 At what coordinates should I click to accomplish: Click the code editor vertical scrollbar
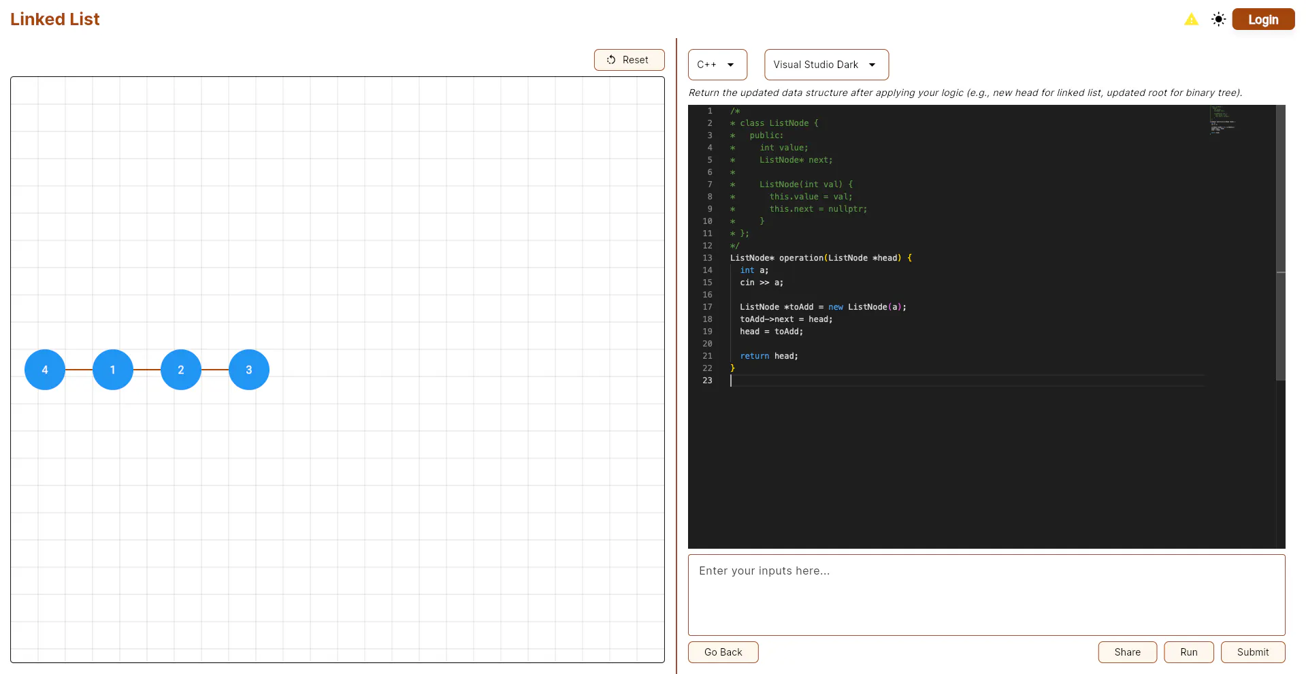pos(1280,242)
